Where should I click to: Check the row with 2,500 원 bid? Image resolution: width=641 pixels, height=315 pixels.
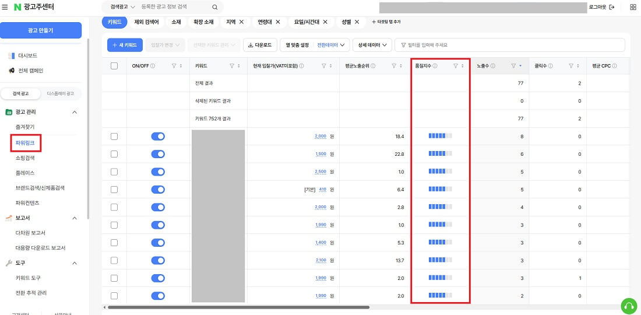click(x=114, y=172)
